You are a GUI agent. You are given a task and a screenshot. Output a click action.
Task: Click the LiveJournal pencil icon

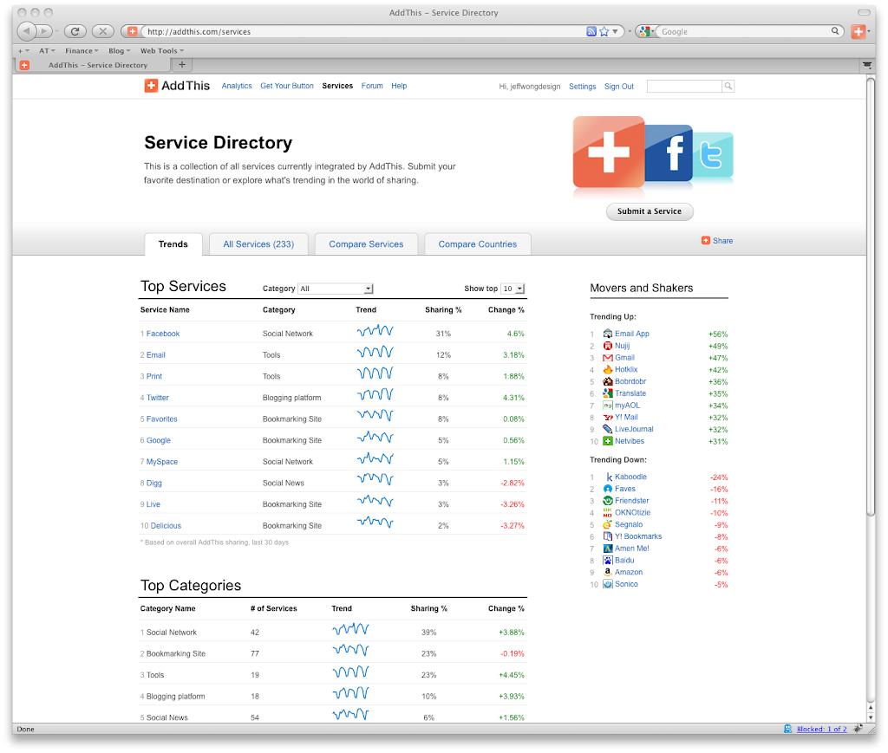pos(608,429)
